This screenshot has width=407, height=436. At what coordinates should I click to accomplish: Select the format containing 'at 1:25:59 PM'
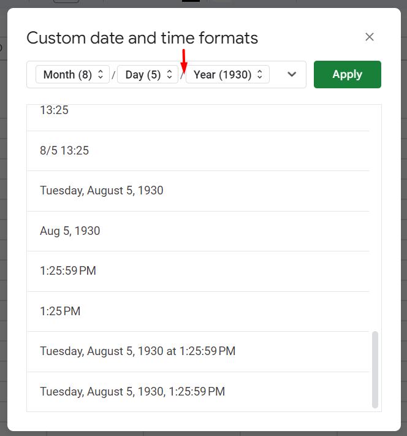[198, 351]
